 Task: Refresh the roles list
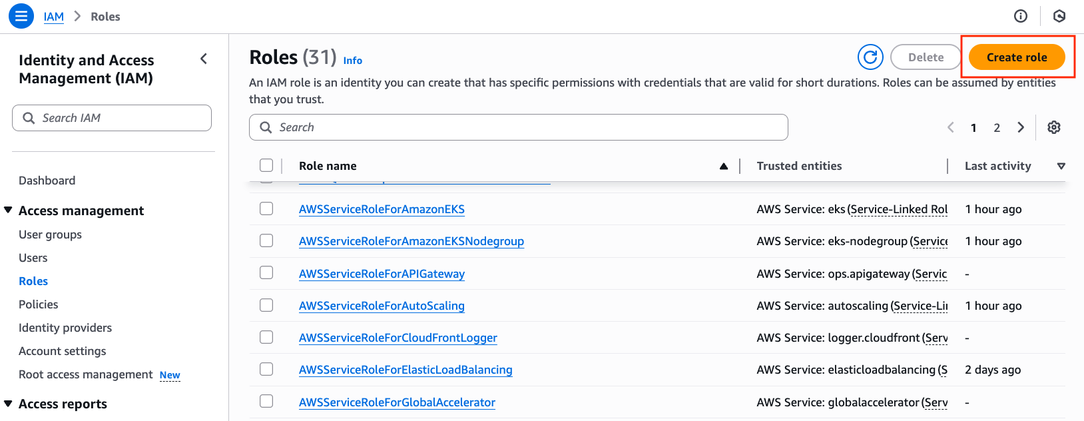point(870,57)
